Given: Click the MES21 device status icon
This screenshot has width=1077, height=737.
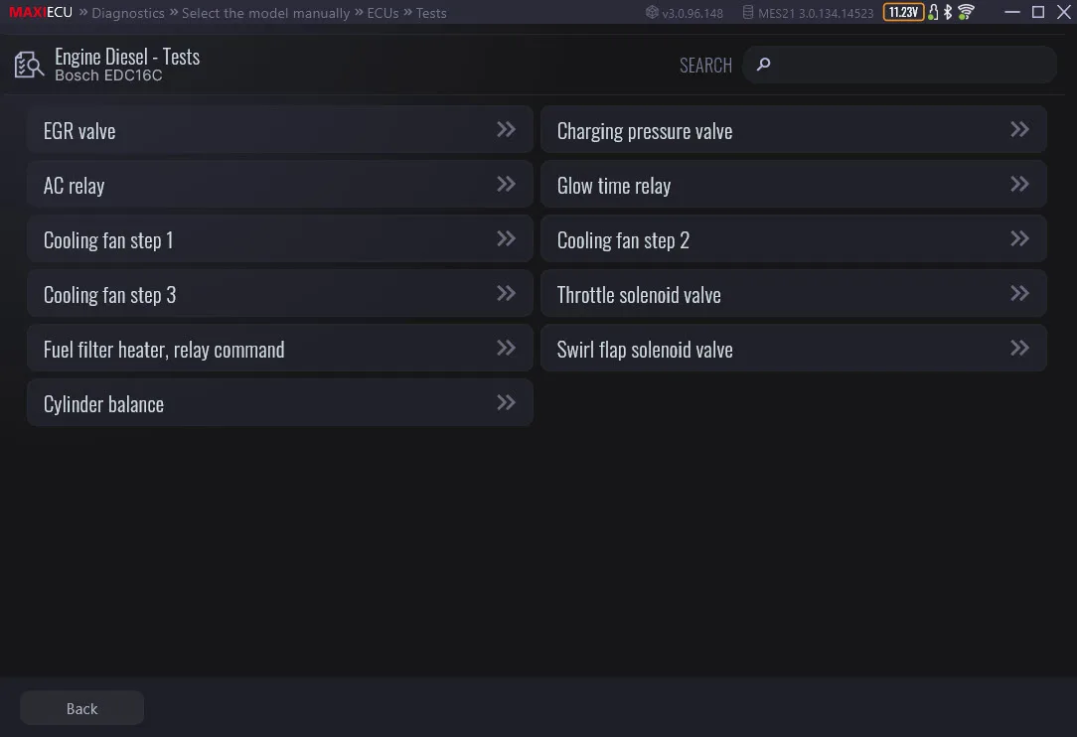Looking at the screenshot, I should (x=748, y=12).
